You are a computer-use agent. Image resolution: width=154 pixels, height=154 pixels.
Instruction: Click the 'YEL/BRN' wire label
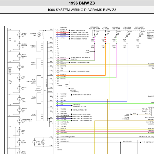[63, 109]
